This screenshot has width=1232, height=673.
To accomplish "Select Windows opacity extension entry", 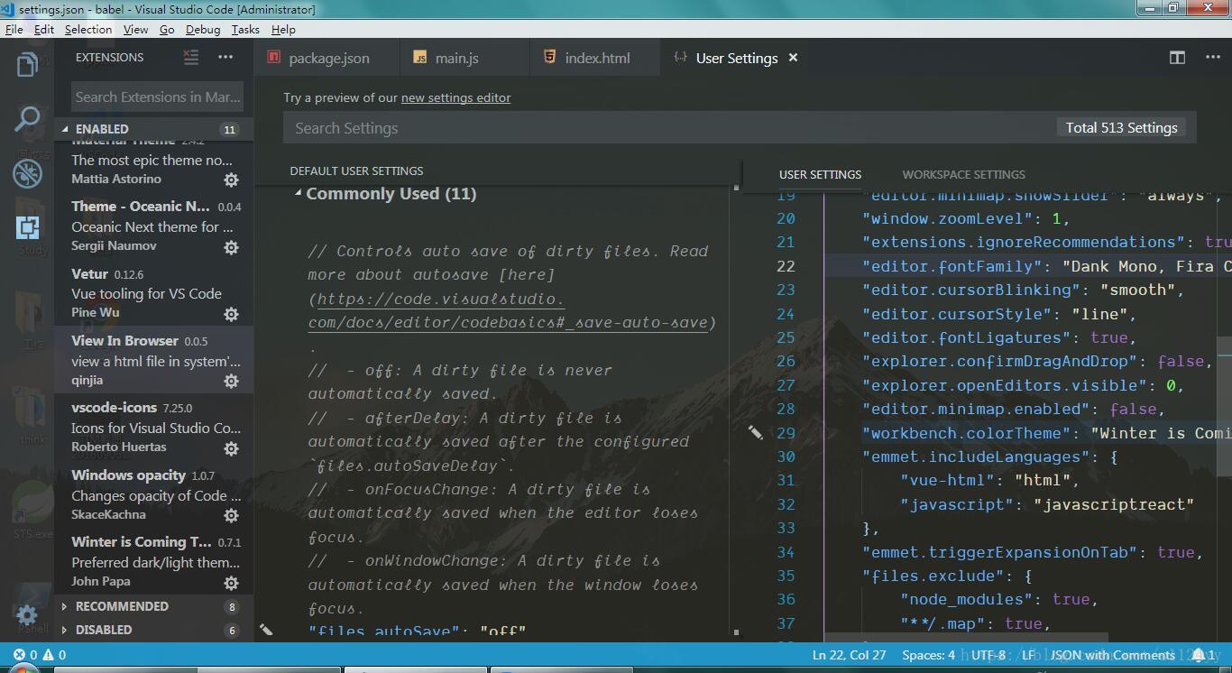I will pyautogui.click(x=153, y=494).
